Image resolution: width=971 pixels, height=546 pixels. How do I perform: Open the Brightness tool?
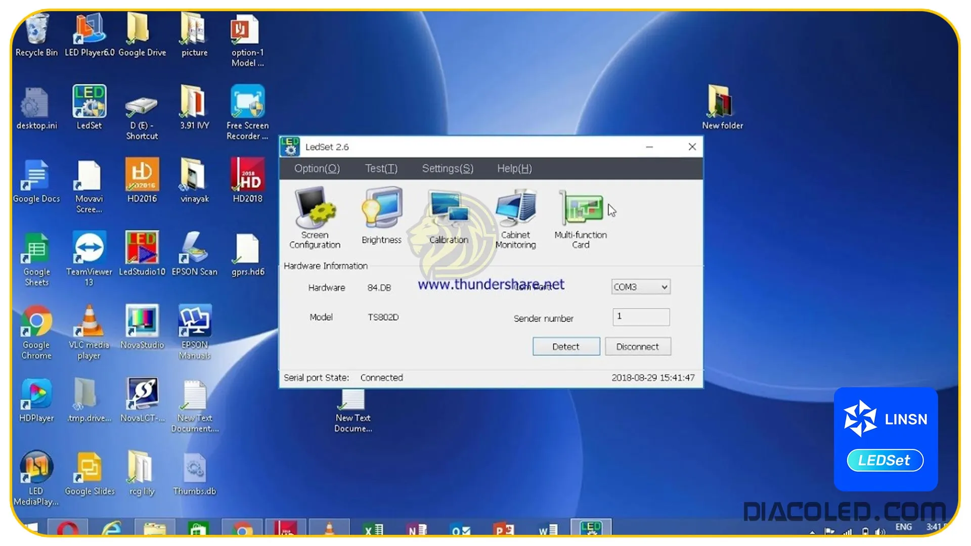[x=381, y=216]
